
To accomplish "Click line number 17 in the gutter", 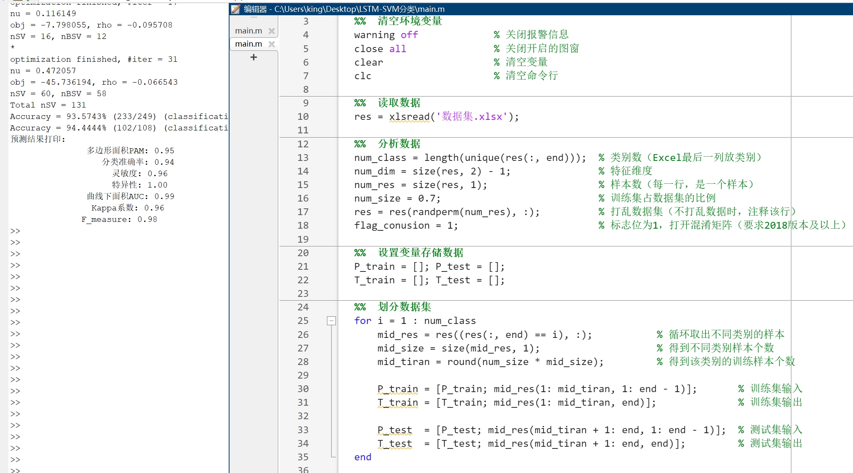I will (x=303, y=212).
